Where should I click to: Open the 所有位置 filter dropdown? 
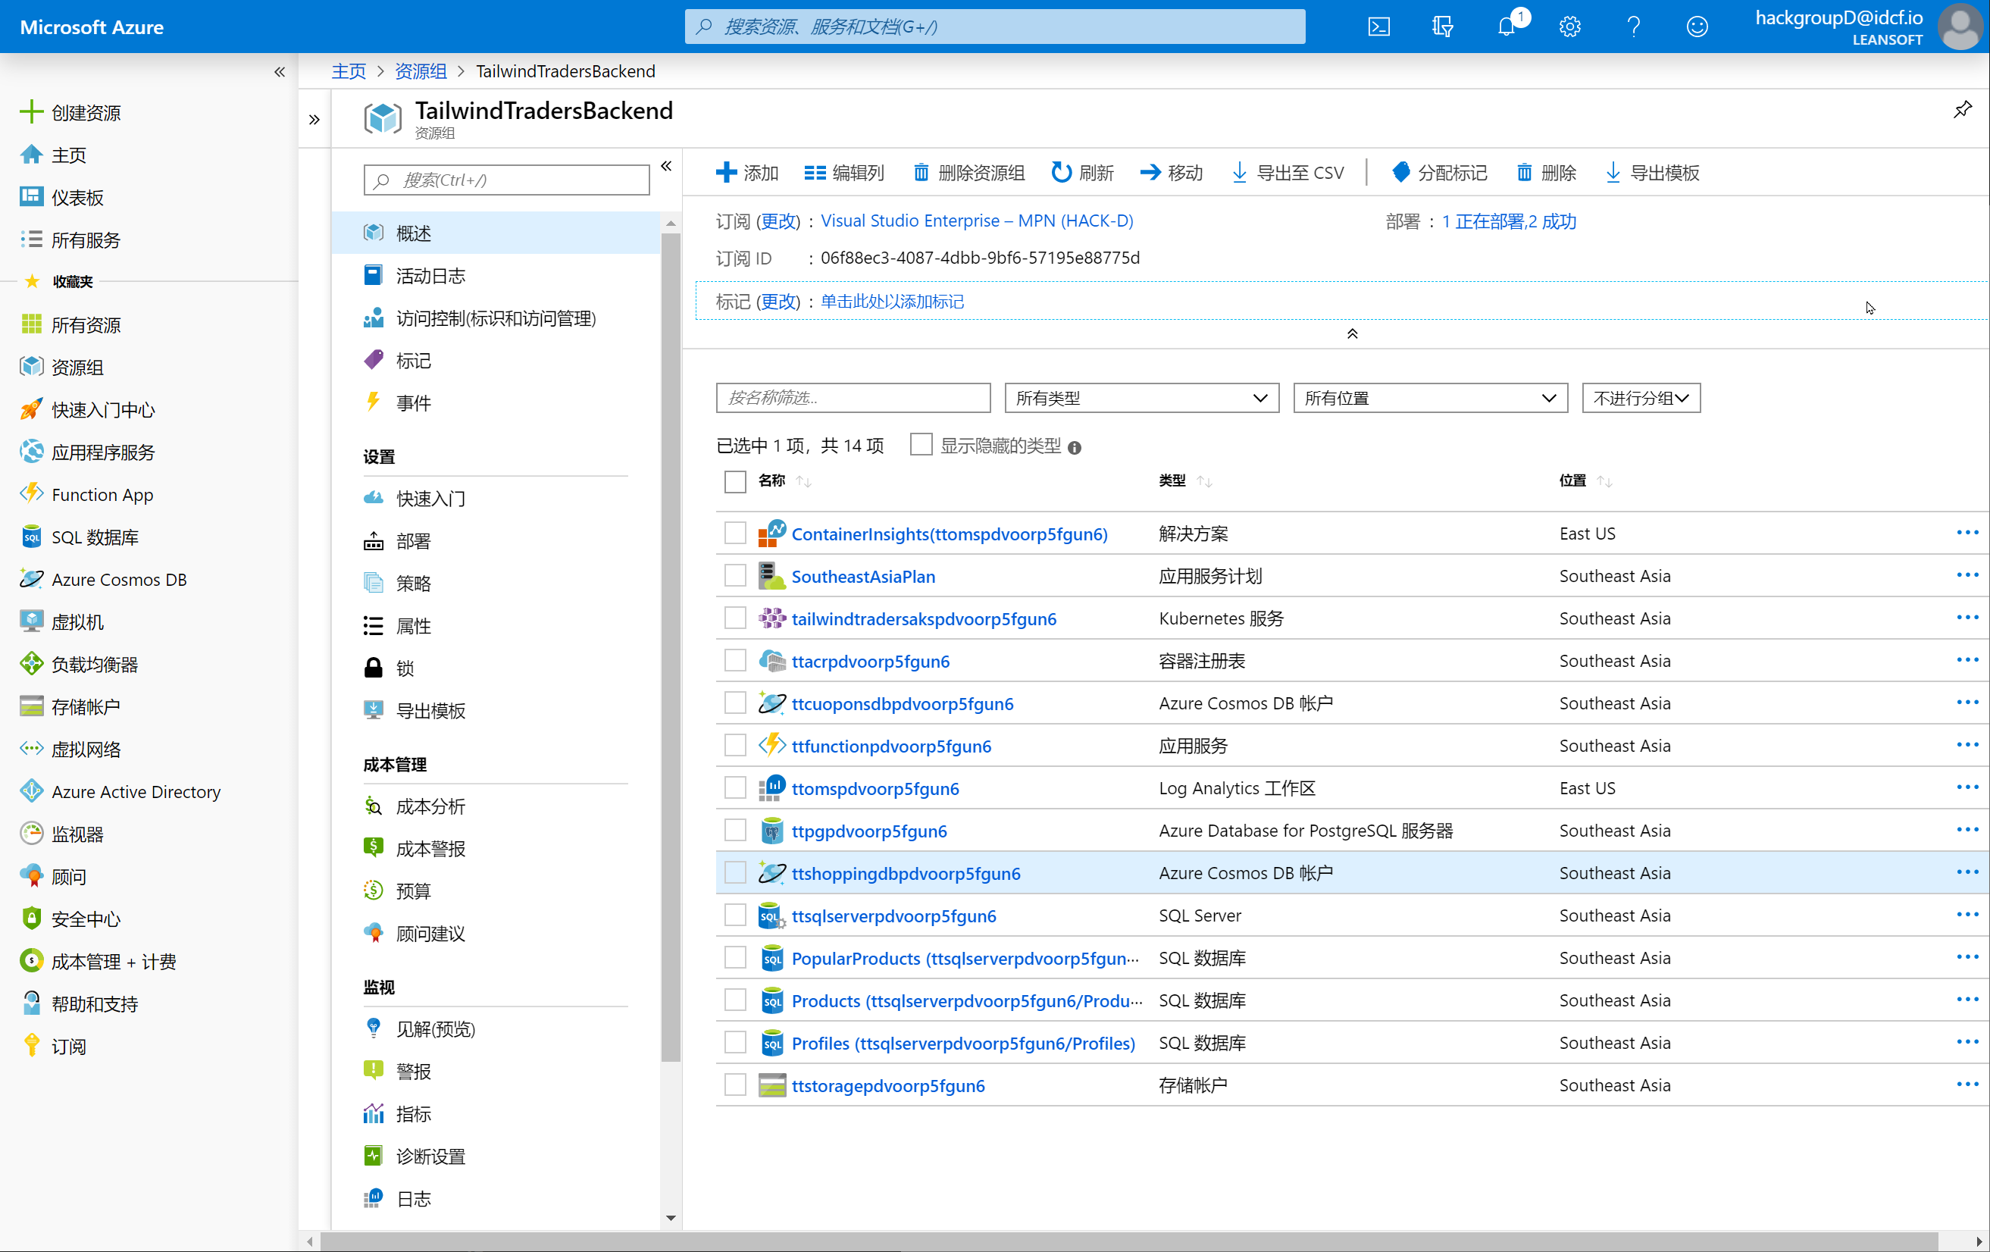click(x=1430, y=397)
